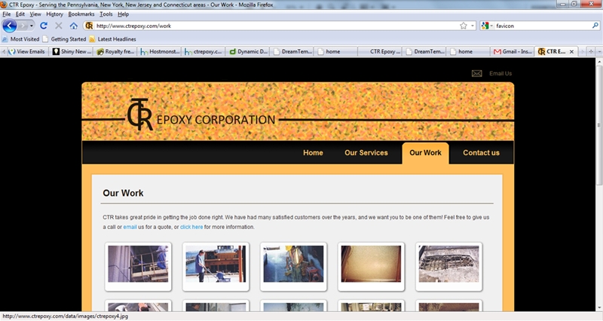Open the address bar history dropdown
The width and height of the screenshot is (603, 321).
(473, 26)
